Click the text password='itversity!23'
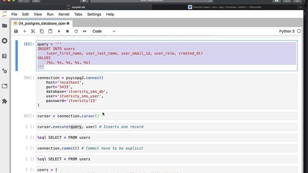Screen dimensions: 308x173 click(x=72, y=101)
